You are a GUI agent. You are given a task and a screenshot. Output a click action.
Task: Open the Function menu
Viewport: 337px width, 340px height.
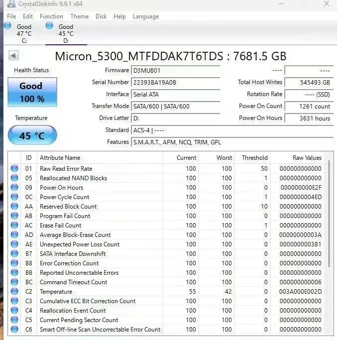click(x=51, y=16)
